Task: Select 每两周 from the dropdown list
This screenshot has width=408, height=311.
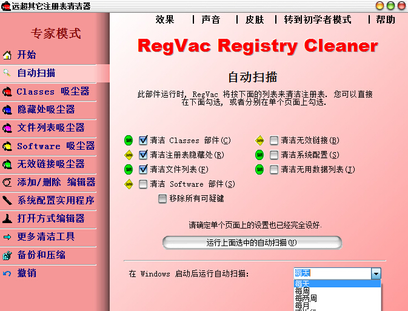Action: [x=337, y=298]
